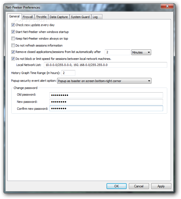181x199 pixels.
Task: Apply the preference changes
Action: pos(161,186)
